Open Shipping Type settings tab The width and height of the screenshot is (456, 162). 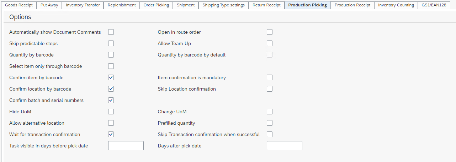223,5
